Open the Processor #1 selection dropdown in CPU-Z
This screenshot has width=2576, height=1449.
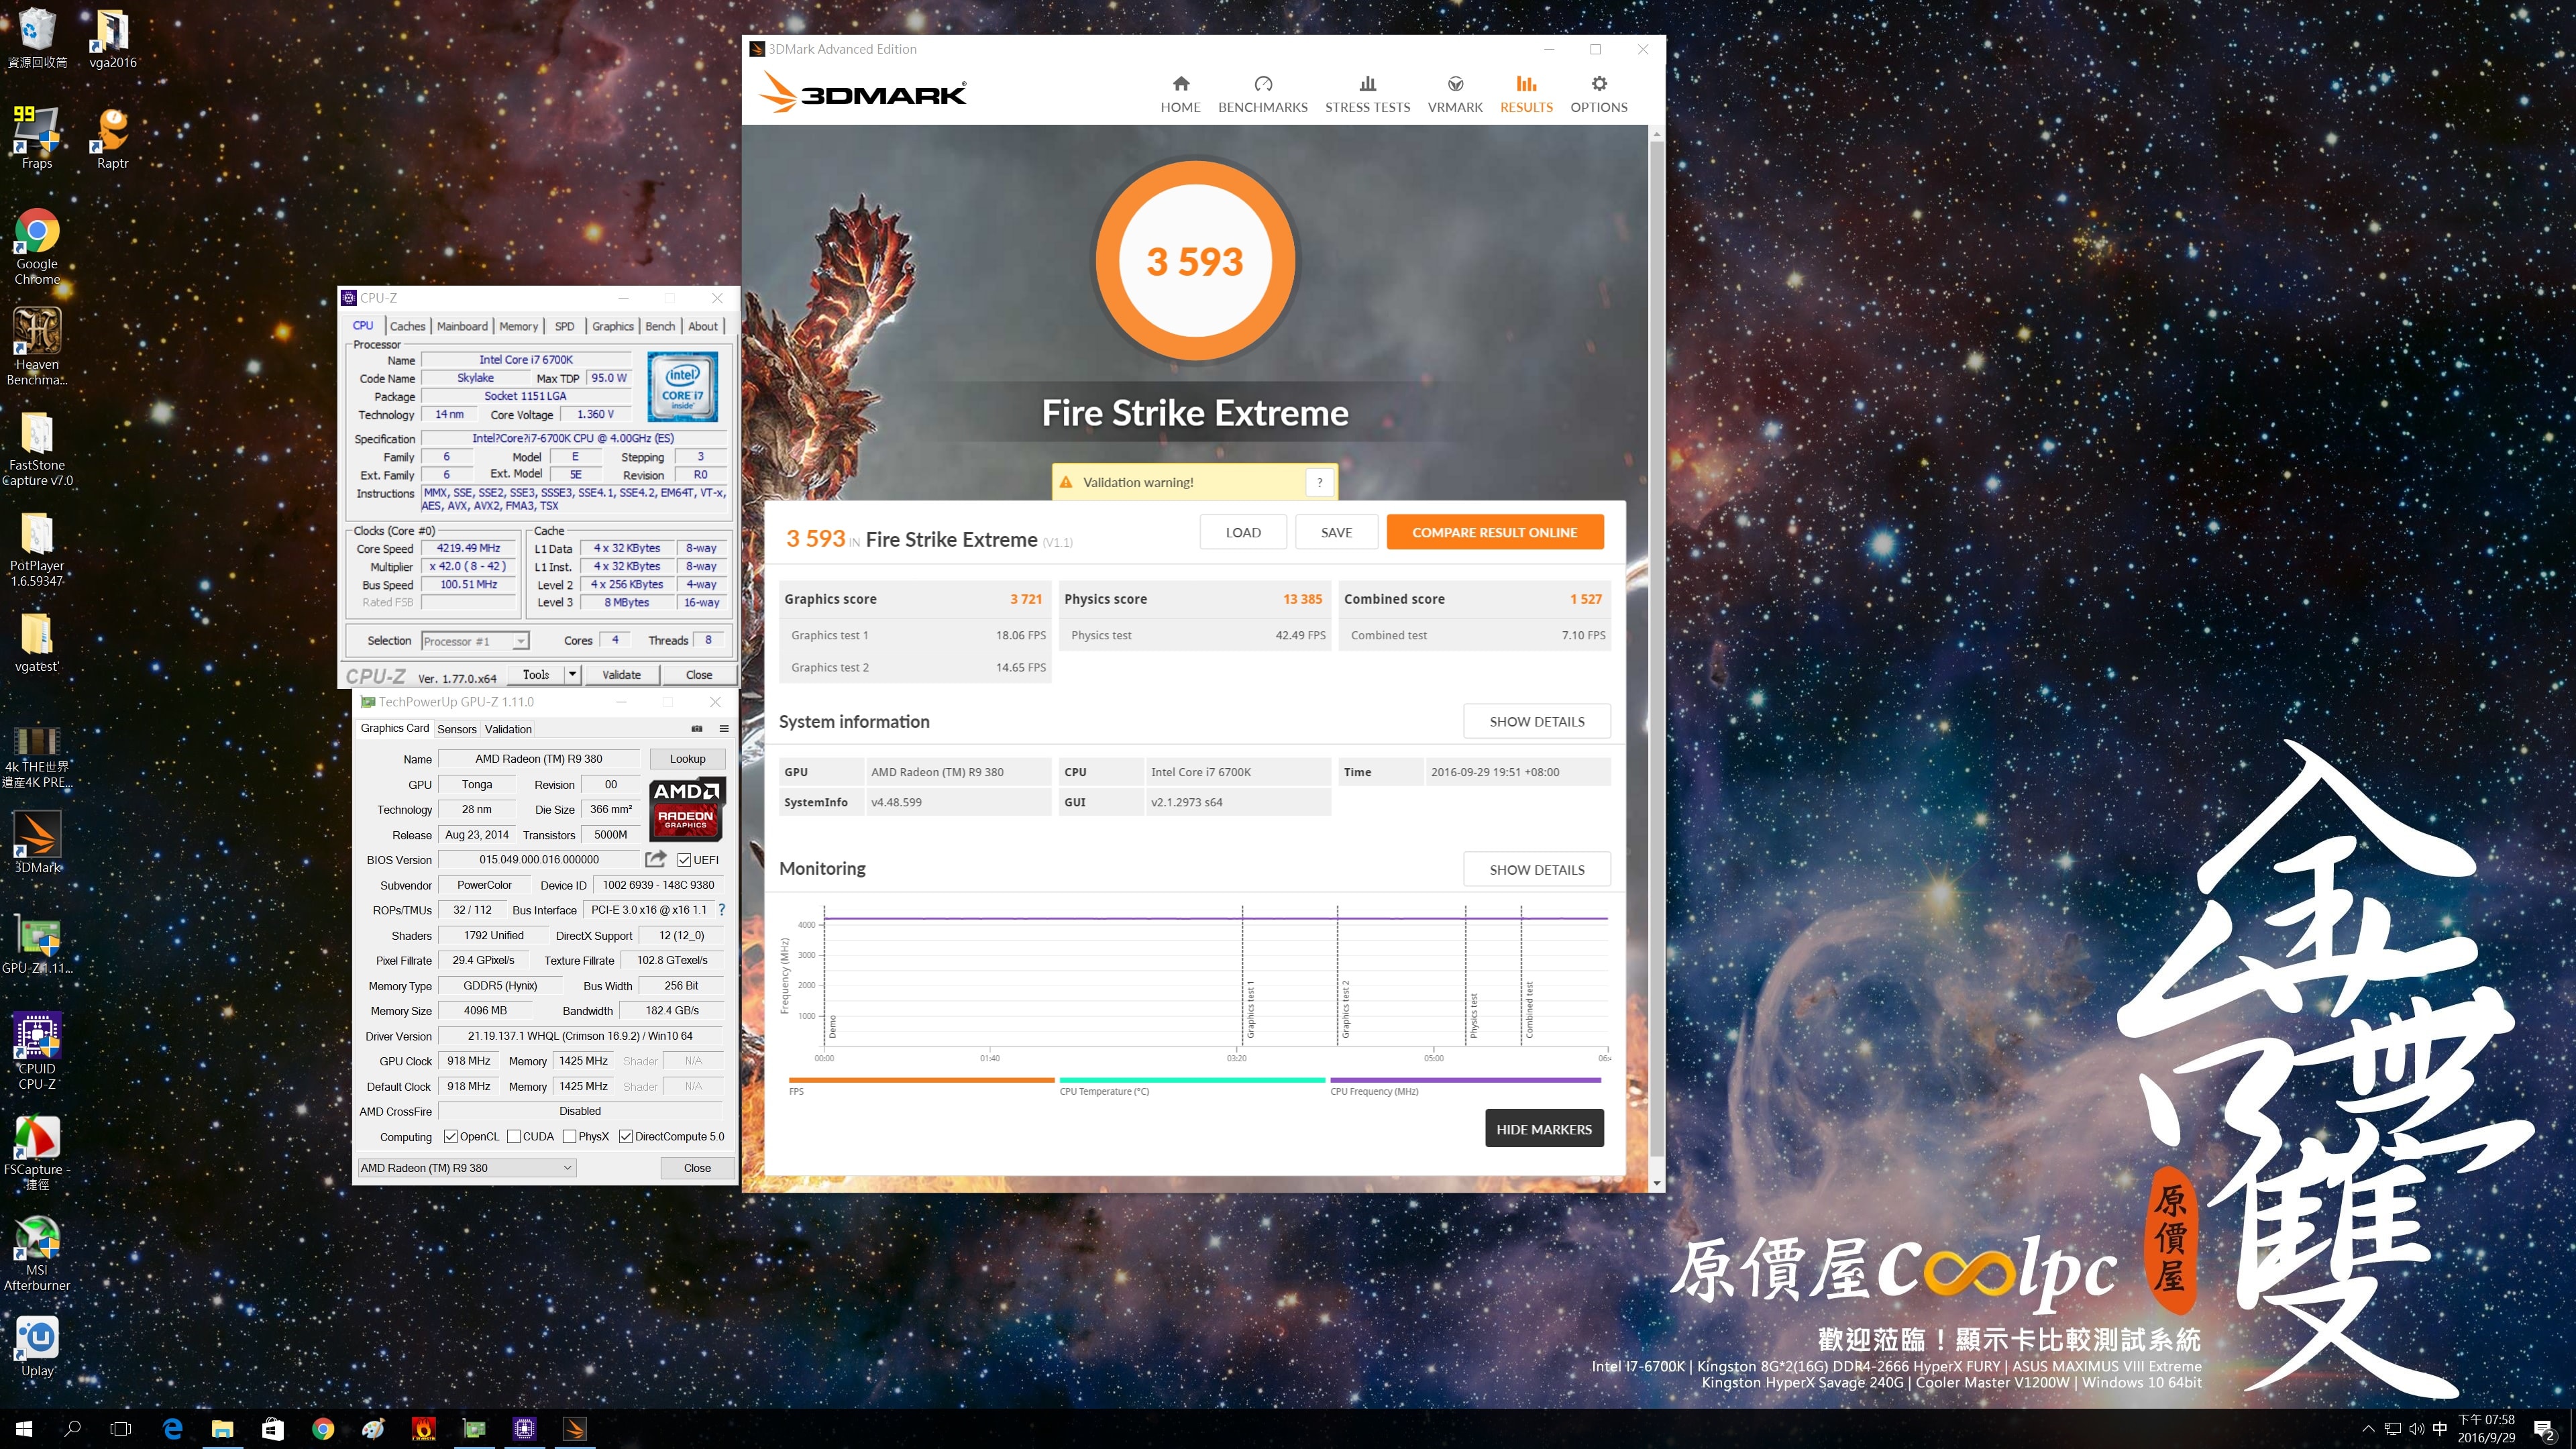click(475, 641)
